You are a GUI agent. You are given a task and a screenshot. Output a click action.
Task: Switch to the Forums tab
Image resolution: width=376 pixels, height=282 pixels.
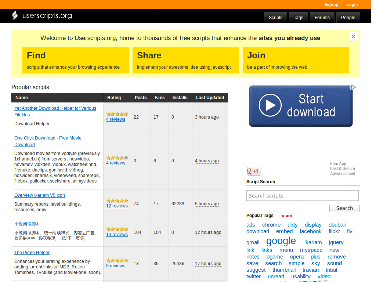[x=322, y=17]
